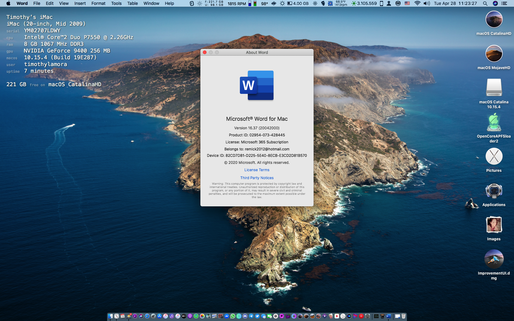Click the Device ID line
The image size is (514, 321).
click(x=257, y=156)
